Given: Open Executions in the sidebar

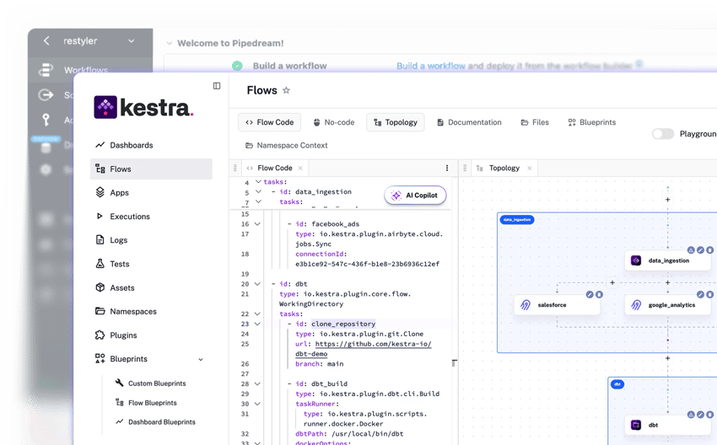Looking at the screenshot, I should tap(129, 217).
